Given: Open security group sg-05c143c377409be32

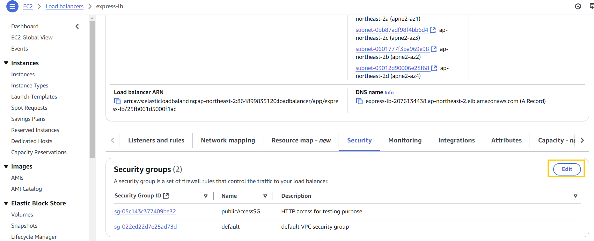Looking at the screenshot, I should tap(145, 211).
